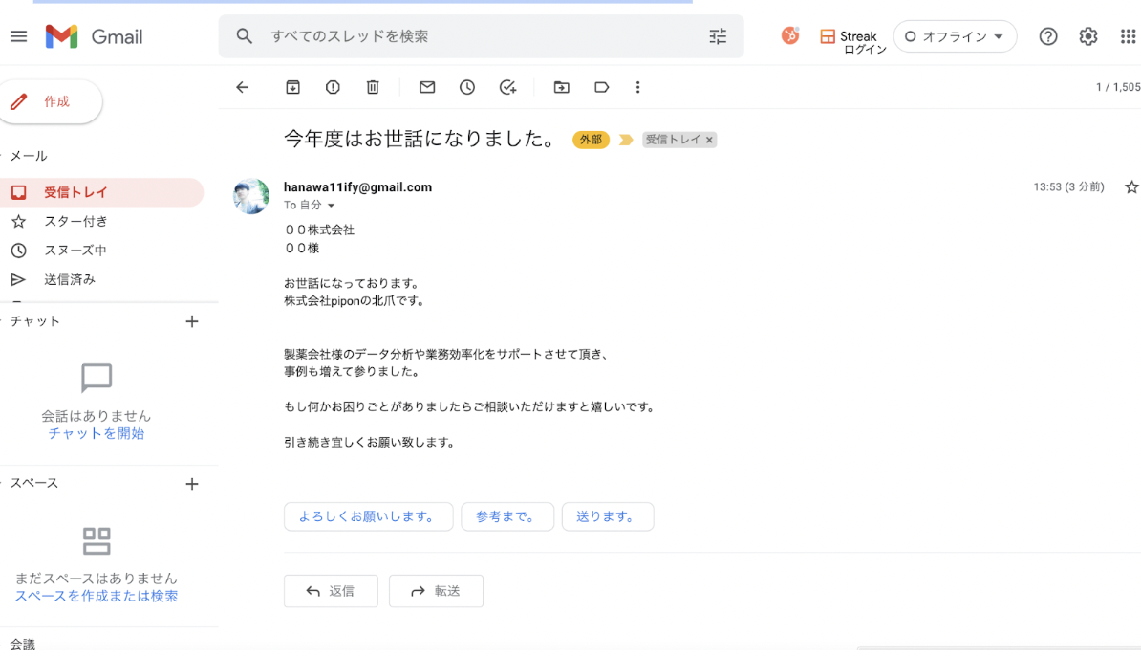Image resolution: width=1141 pixels, height=656 pixels.
Task: Show search options in the search bar
Action: [718, 36]
